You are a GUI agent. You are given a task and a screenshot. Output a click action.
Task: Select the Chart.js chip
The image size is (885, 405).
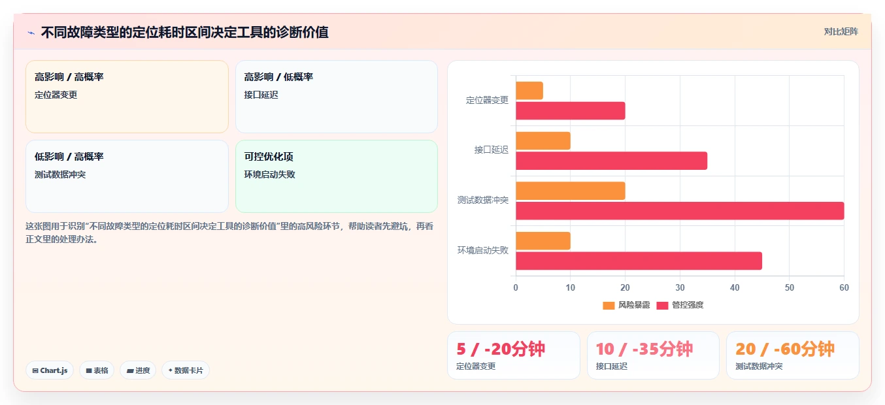(50, 370)
